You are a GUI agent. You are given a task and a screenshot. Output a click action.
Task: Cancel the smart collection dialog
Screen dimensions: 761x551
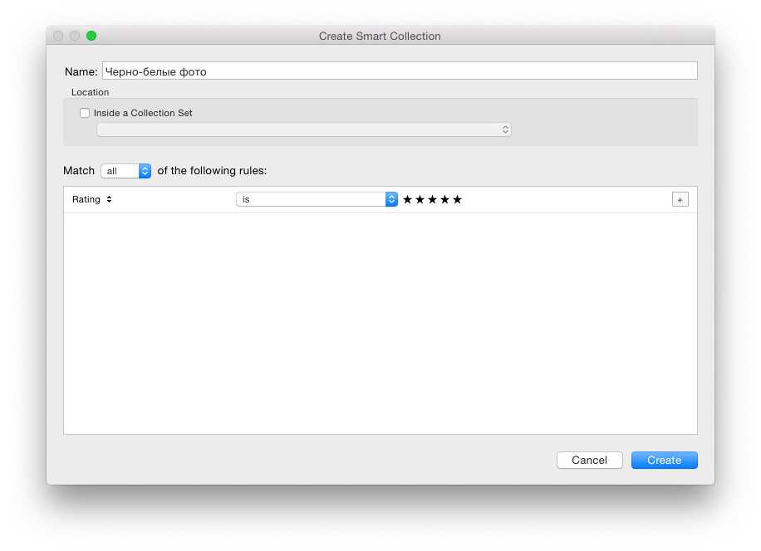coord(589,461)
